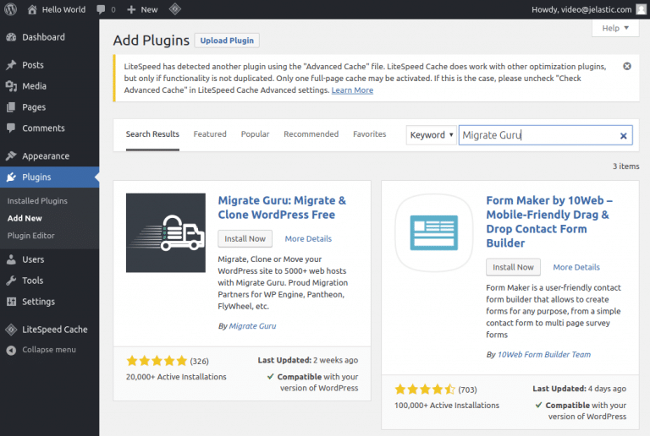Click the user avatar in the top right
This screenshot has height=436, width=650.
coord(642,9)
